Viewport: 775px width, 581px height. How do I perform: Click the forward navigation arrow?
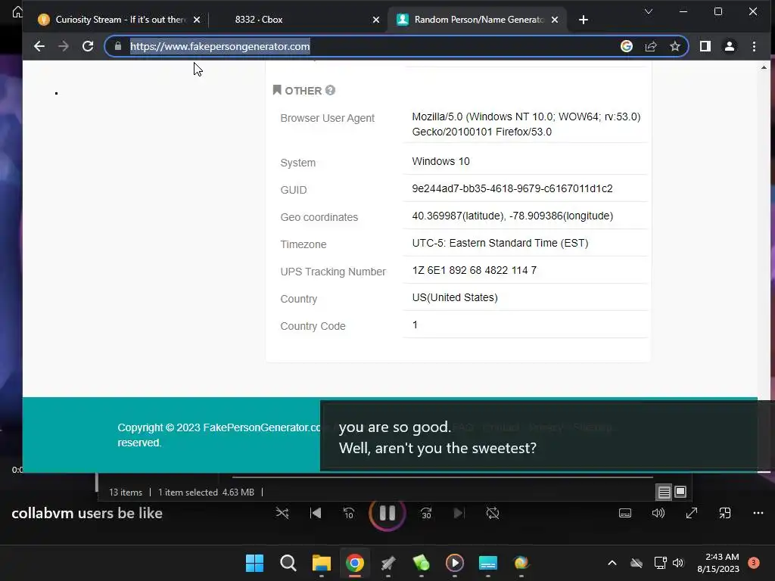[x=64, y=46]
